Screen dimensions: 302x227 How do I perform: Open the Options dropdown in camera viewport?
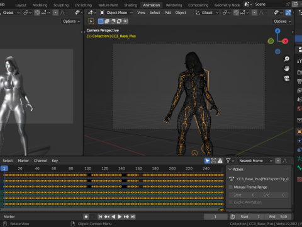(x=282, y=21)
